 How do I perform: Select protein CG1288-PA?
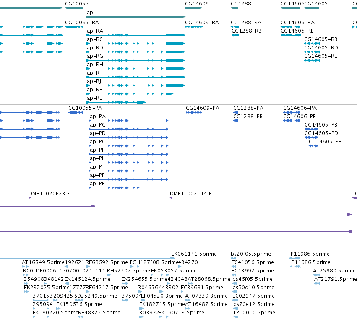coord(248,108)
